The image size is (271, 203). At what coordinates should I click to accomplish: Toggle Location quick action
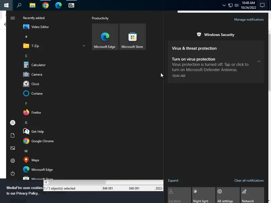(179, 195)
